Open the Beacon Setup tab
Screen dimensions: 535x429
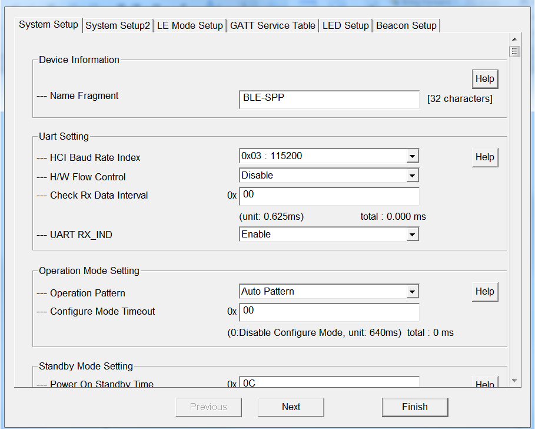406,26
